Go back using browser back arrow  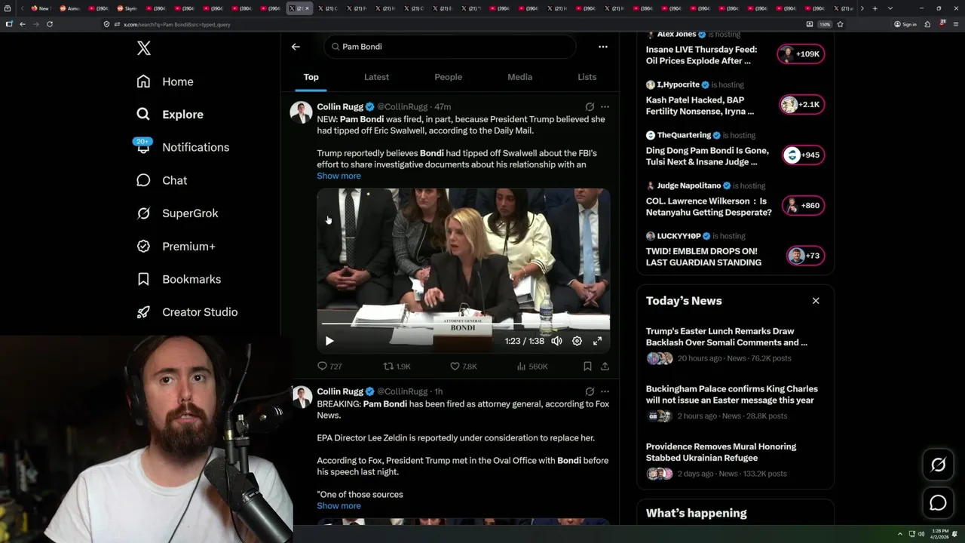point(23,24)
